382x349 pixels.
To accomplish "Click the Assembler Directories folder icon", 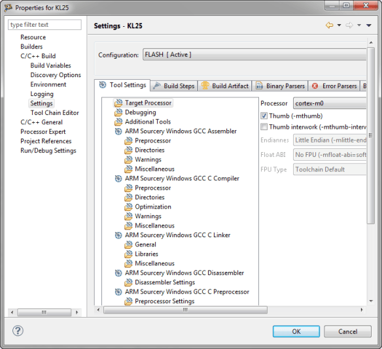I will point(128,150).
